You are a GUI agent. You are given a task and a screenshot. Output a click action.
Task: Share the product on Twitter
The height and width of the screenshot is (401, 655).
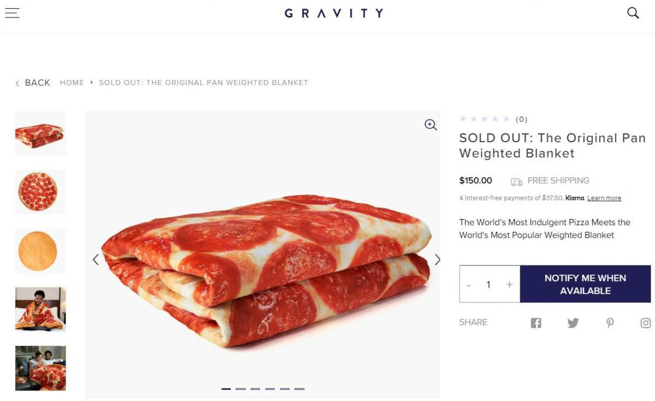point(573,323)
